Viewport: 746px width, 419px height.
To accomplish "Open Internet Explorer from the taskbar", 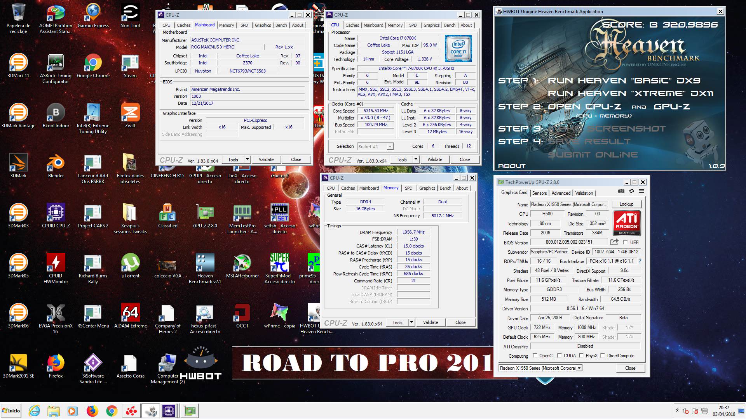I will coord(34,411).
